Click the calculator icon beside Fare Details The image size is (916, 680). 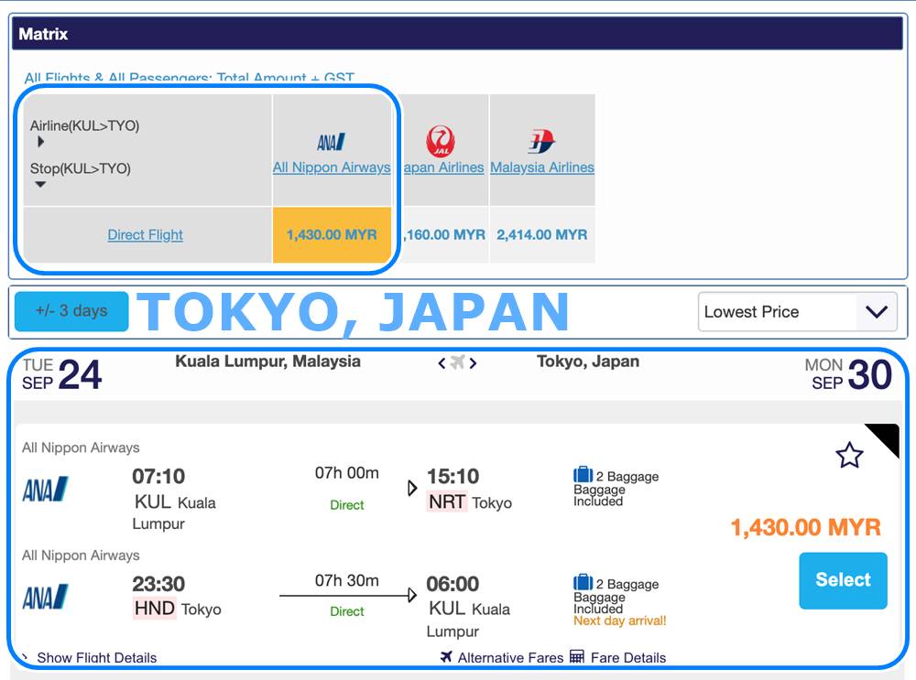tap(577, 656)
